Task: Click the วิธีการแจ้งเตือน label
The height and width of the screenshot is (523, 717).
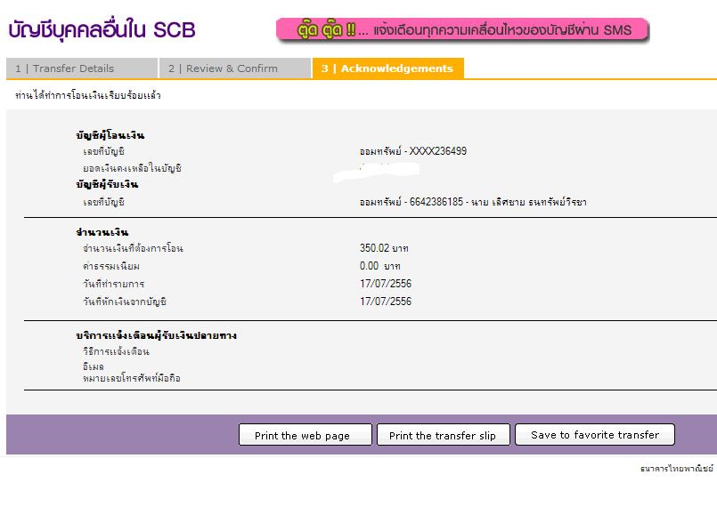Action: click(x=116, y=351)
